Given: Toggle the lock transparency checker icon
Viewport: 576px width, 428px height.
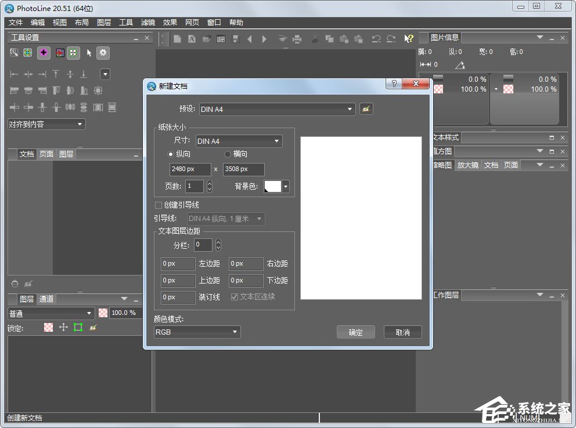Looking at the screenshot, I should (49, 327).
